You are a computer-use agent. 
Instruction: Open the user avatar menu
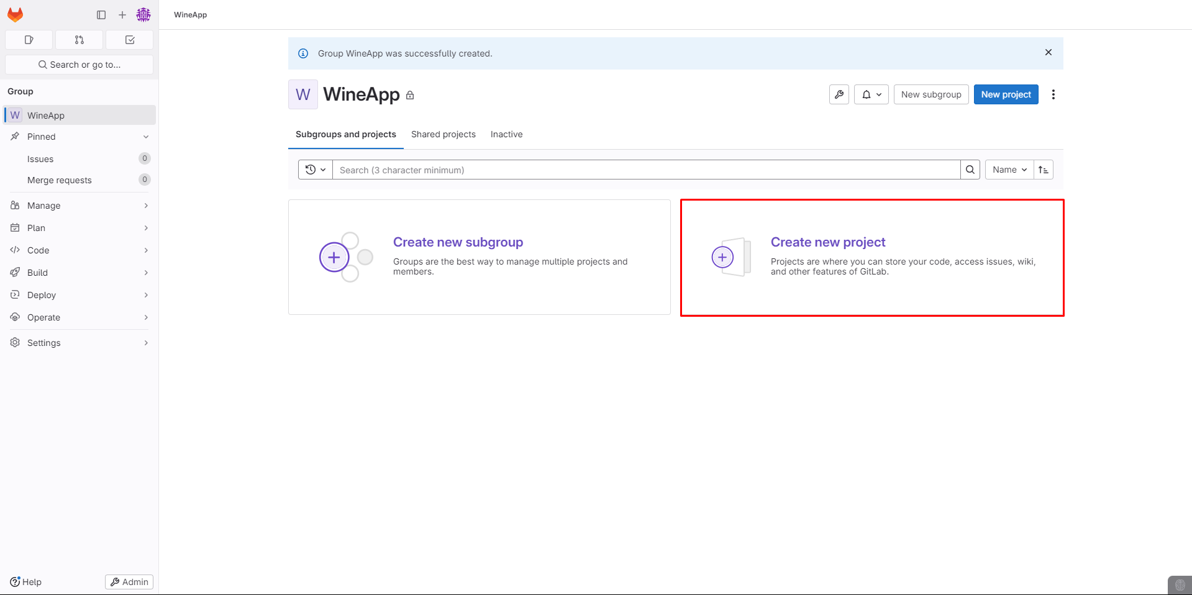(x=143, y=15)
